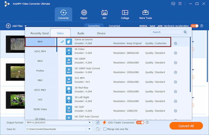Click the AV1 MP4 format icon

click(x=69, y=80)
